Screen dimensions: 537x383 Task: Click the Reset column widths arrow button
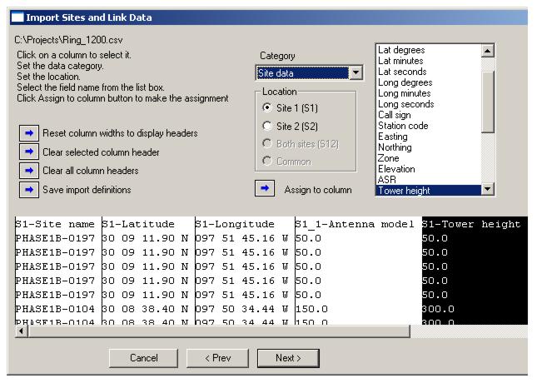pos(27,133)
